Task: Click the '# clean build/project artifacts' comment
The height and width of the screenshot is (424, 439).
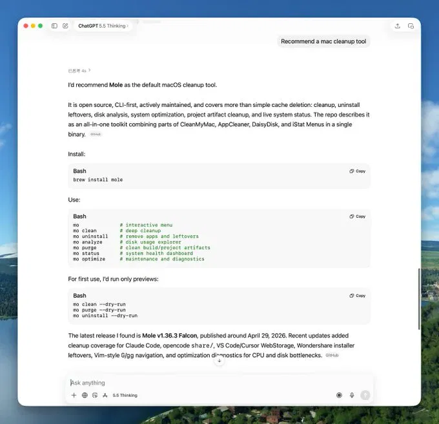Action: (x=165, y=247)
